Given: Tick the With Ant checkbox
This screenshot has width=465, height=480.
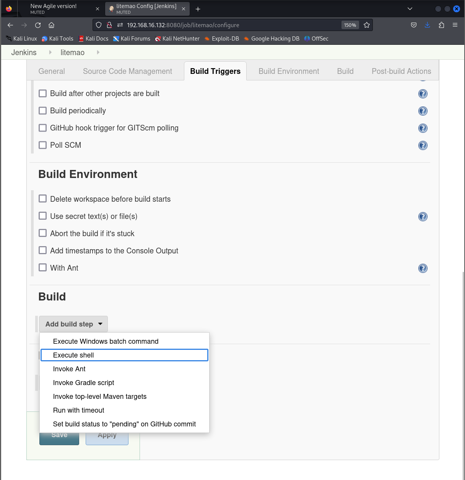Looking at the screenshot, I should coord(43,268).
